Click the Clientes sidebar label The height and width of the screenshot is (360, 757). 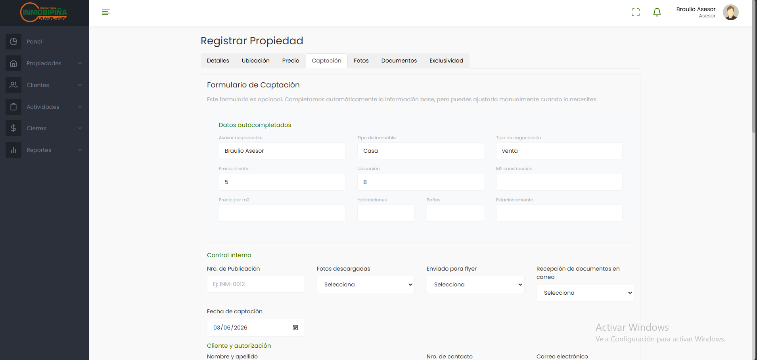point(38,85)
